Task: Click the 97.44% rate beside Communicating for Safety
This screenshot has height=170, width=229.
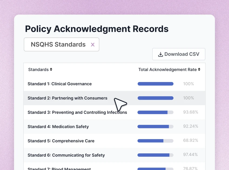Action: [x=191, y=155]
